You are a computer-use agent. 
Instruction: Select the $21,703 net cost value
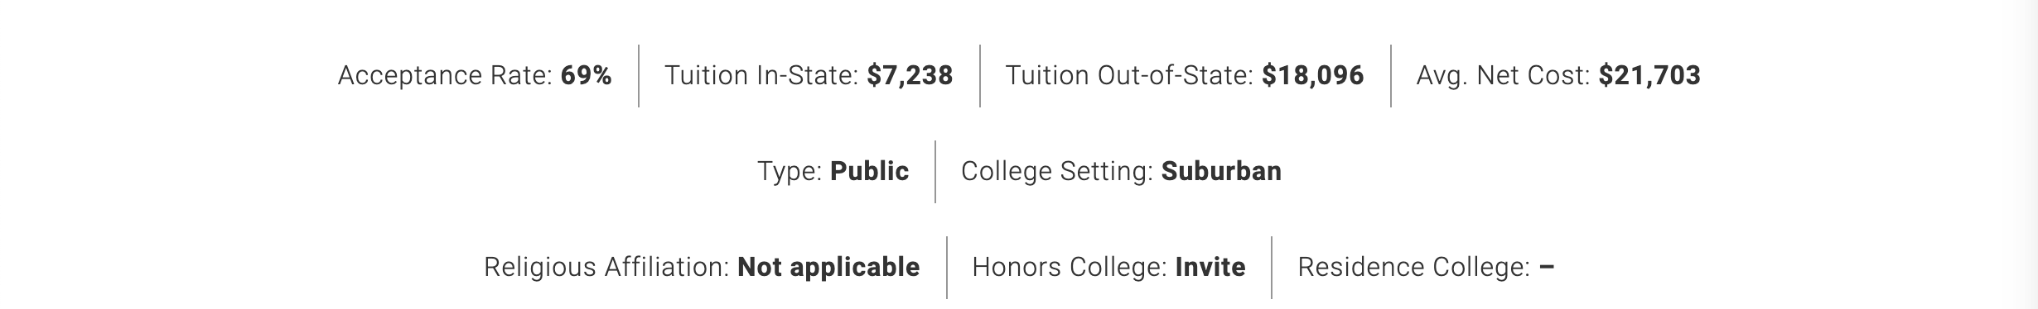click(x=1649, y=76)
